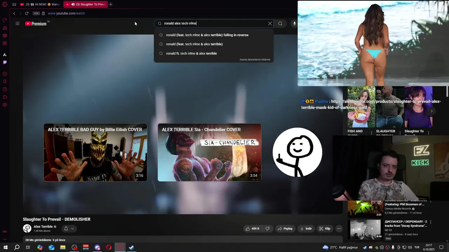Open the three-dot more actions menu
The image size is (449, 252).
pyautogui.click(x=339, y=229)
